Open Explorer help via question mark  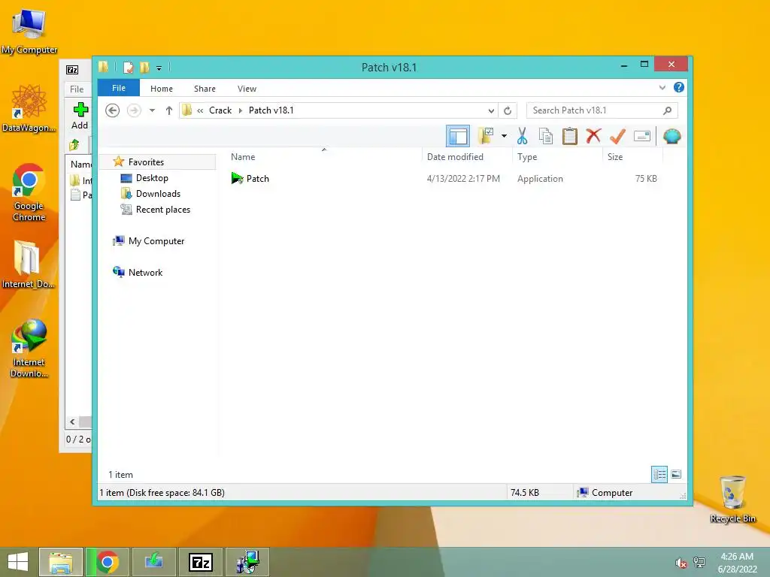coord(679,87)
